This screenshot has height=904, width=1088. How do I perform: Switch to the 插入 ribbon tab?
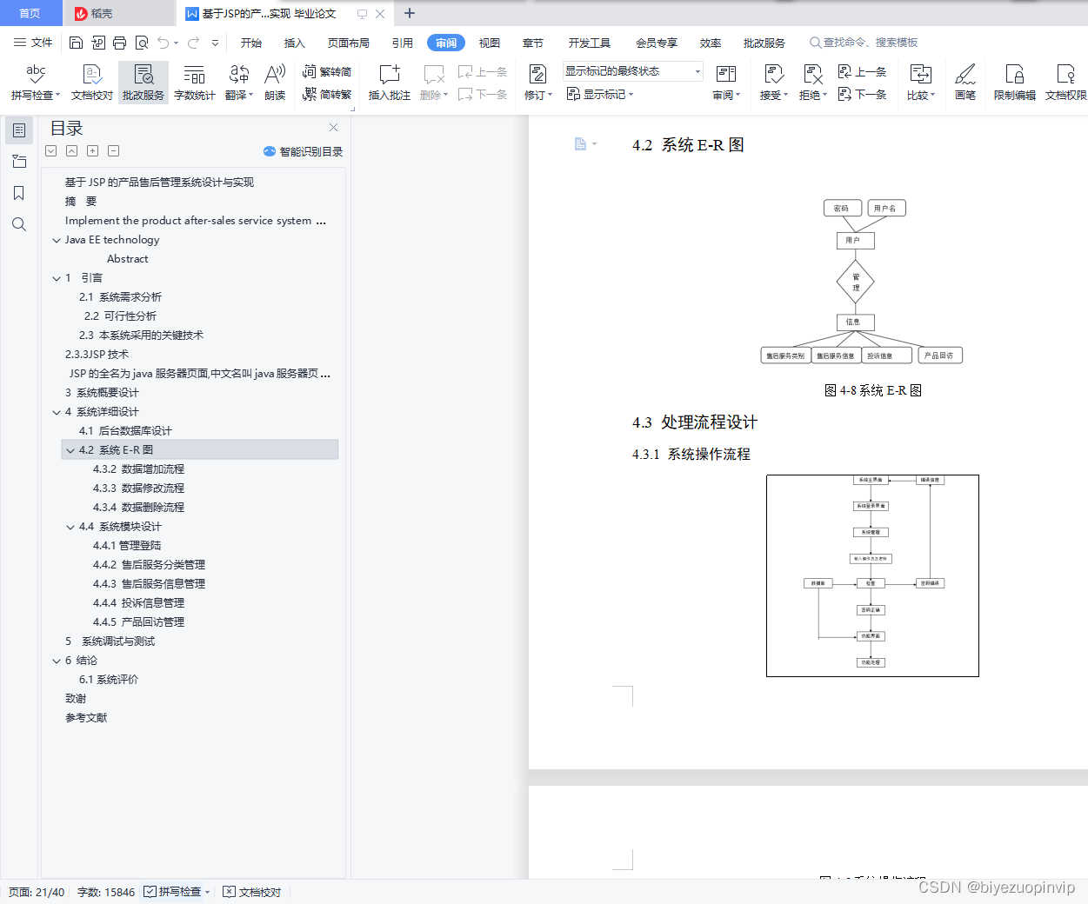point(295,43)
